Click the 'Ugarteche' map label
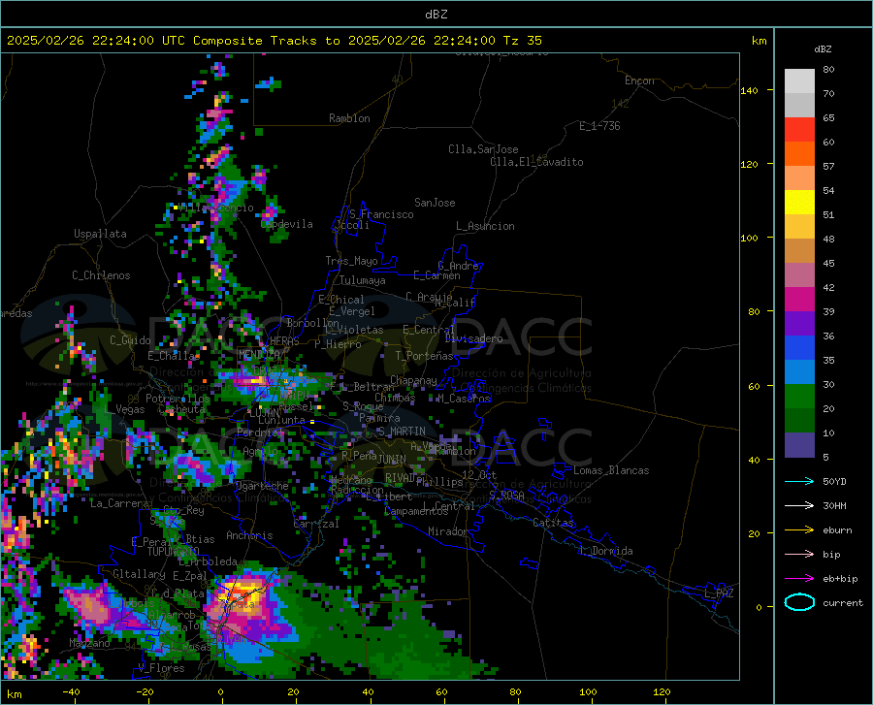 (x=262, y=486)
